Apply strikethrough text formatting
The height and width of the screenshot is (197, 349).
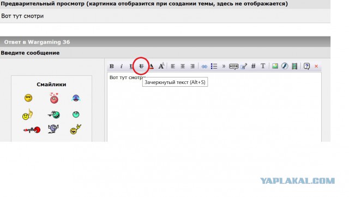[141, 66]
